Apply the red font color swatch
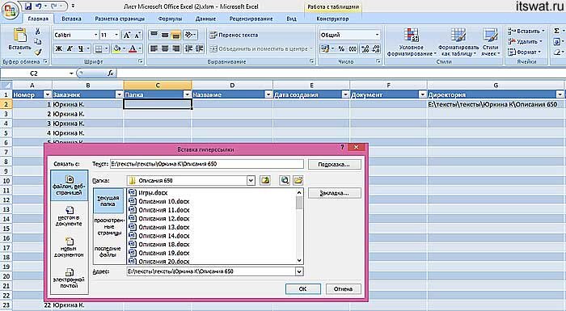 pyautogui.click(x=133, y=48)
